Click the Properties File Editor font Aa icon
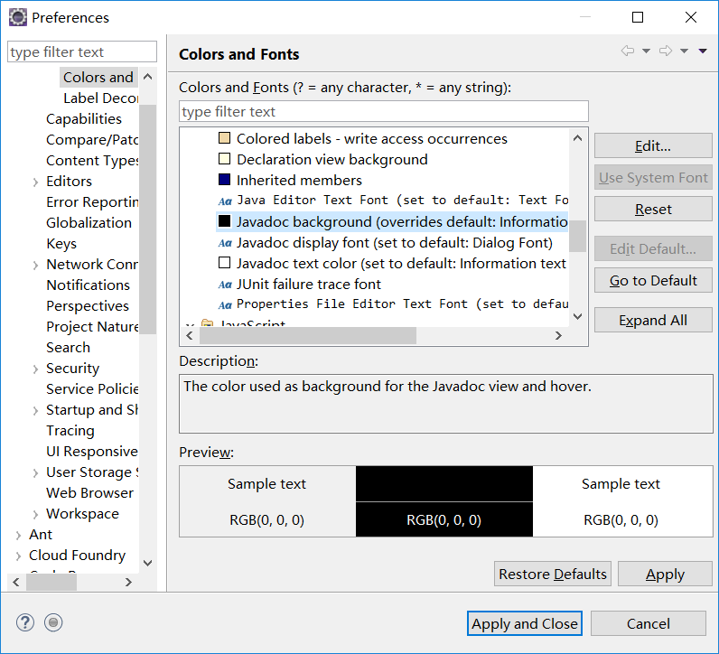 coord(225,305)
